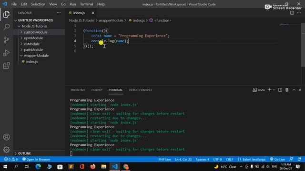Click PHP Live in status bar
The width and height of the screenshot is (305, 171).
(x=164, y=160)
